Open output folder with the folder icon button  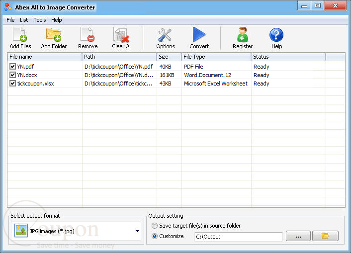tap(325, 236)
